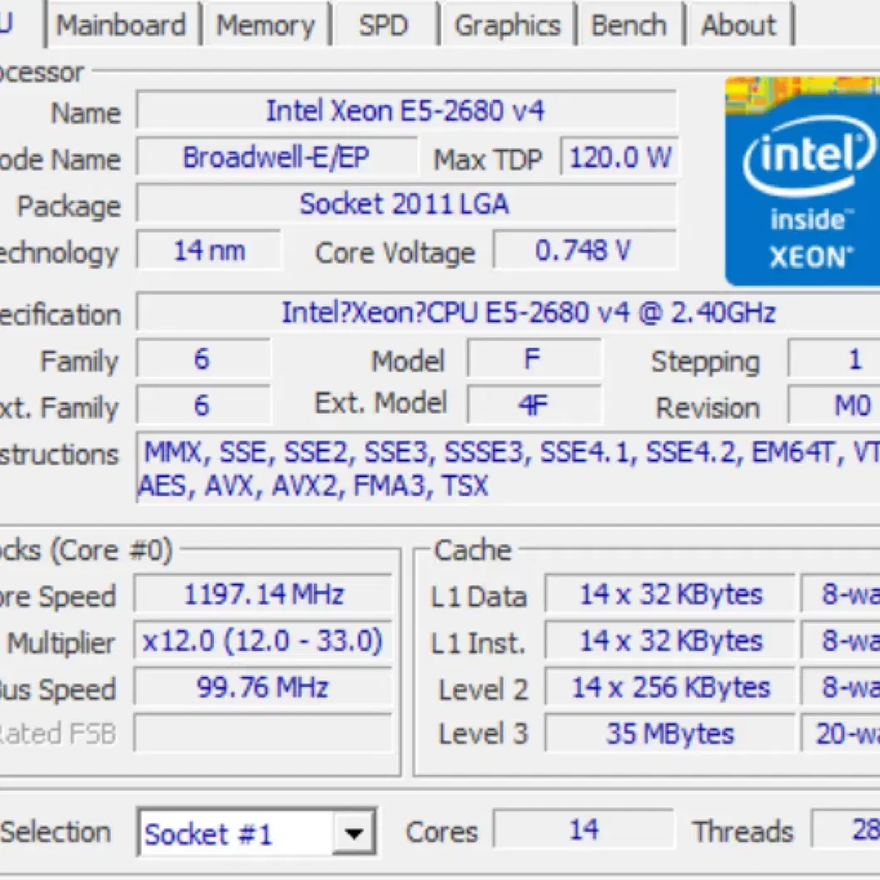880x880 pixels.
Task: Click the empty Rated FSB field
Action: click(x=263, y=733)
